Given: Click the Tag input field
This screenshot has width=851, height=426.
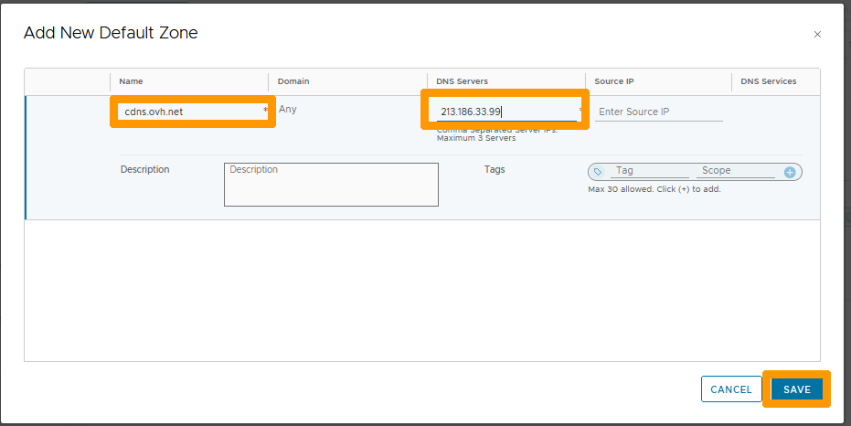Looking at the screenshot, I should point(649,171).
